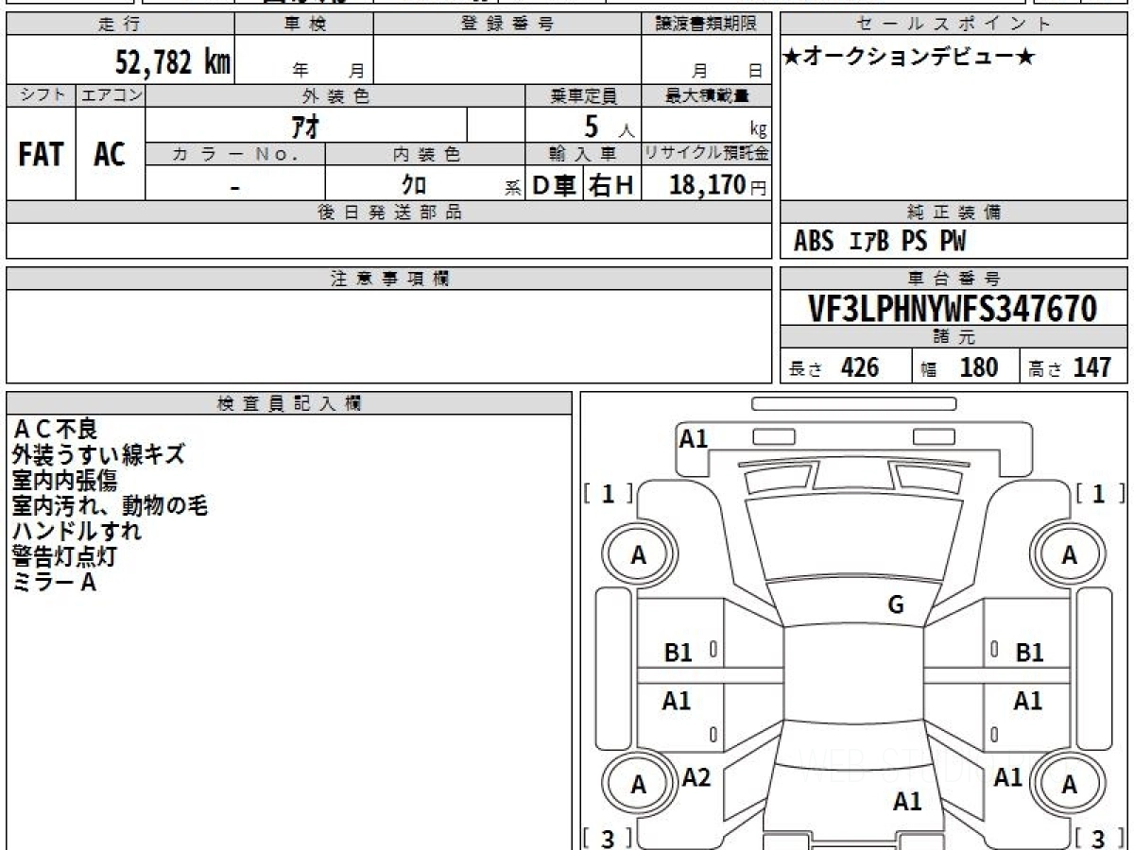
Task: Click the 車検 header cell
Action: 303,24
